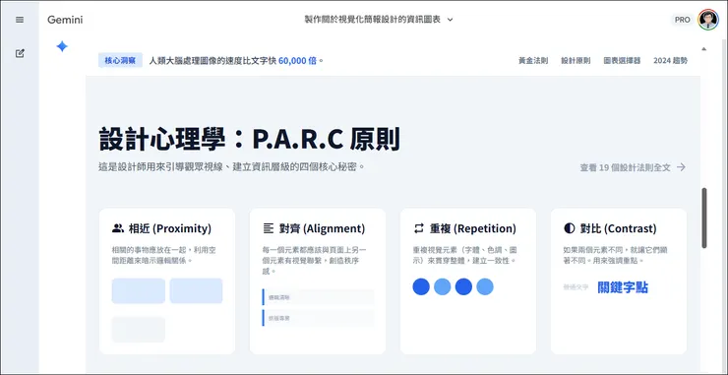The height and width of the screenshot is (375, 728).
Task: Click the Contrast half-circle icon
Action: point(570,228)
